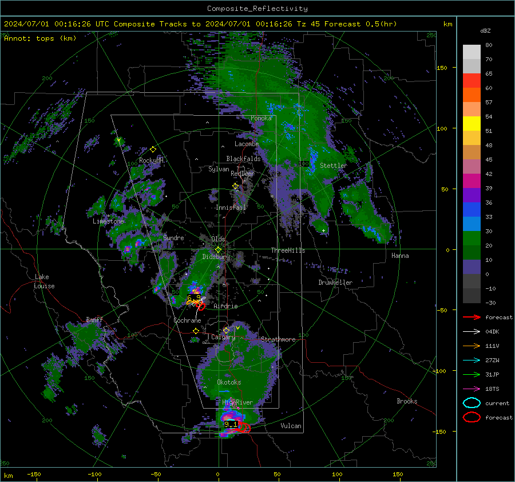
Task: Select the yellow 51-54 dBZ color swatch
Action: [x=472, y=124]
